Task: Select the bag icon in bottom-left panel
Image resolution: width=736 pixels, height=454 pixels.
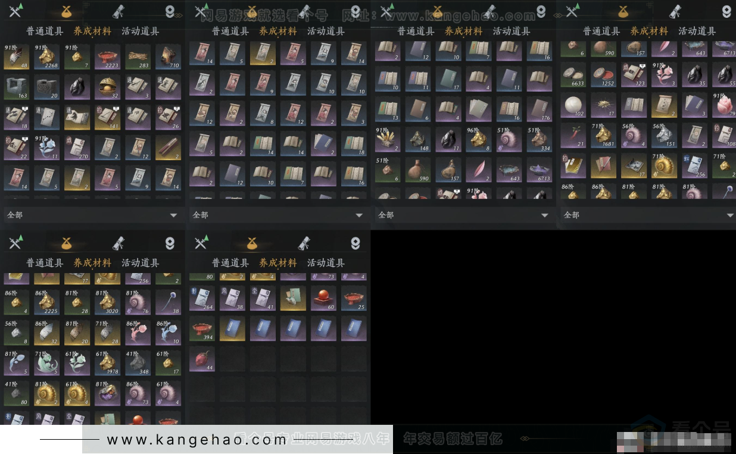Action: tap(67, 242)
